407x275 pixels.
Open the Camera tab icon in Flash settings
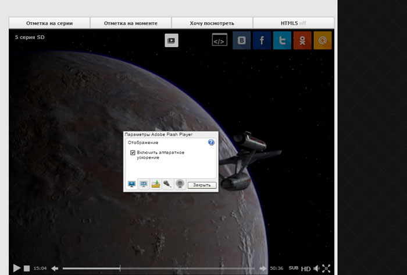pos(180,184)
